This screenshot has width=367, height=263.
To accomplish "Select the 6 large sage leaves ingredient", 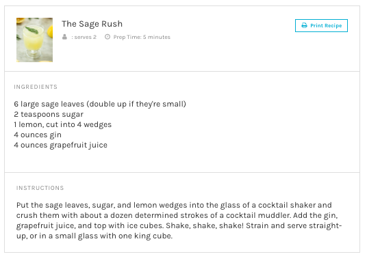I will pyautogui.click(x=100, y=104).
